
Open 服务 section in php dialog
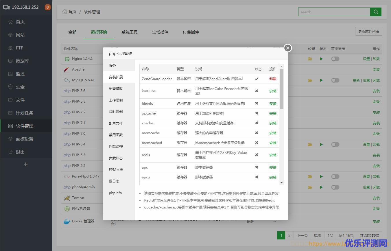coord(119,65)
